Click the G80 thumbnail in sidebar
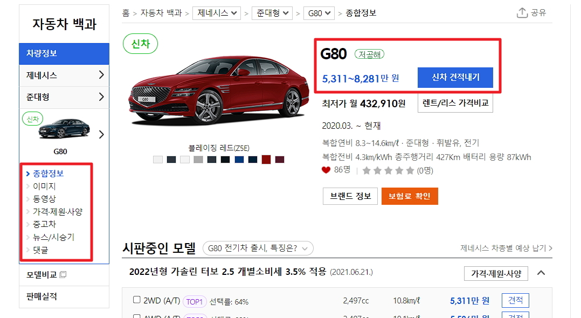 (x=64, y=129)
